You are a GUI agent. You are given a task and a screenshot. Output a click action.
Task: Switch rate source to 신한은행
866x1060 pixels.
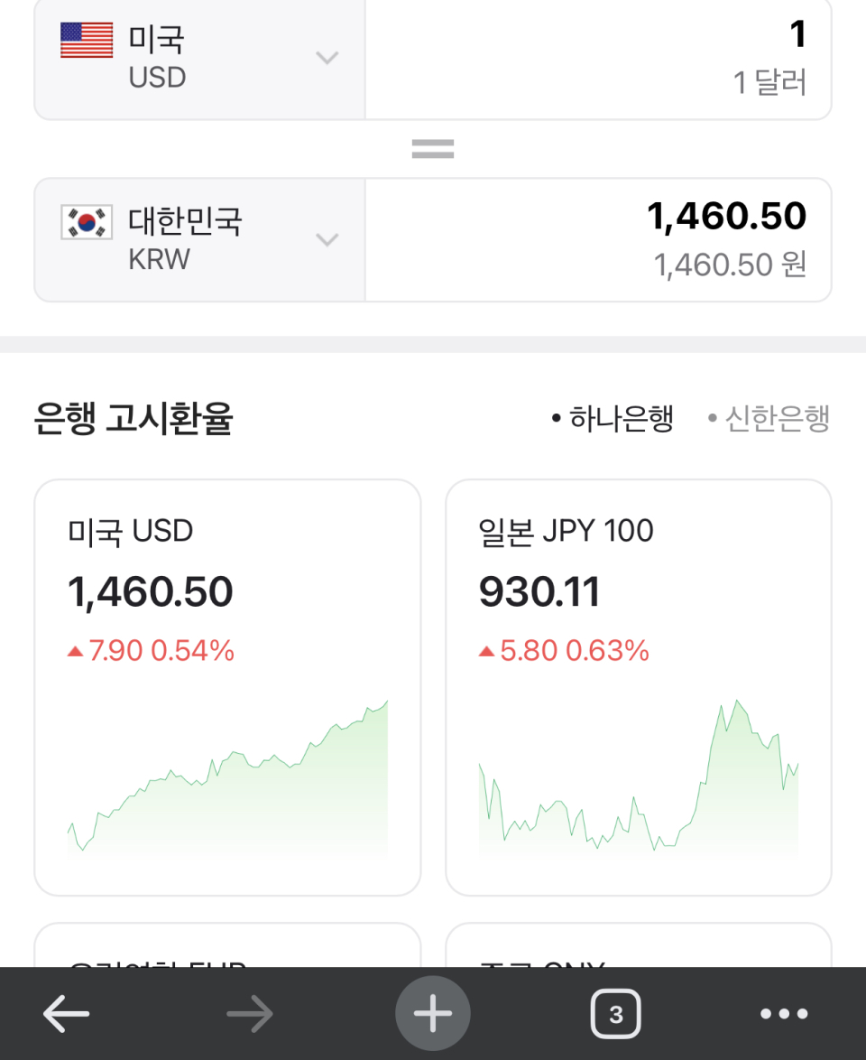click(769, 419)
